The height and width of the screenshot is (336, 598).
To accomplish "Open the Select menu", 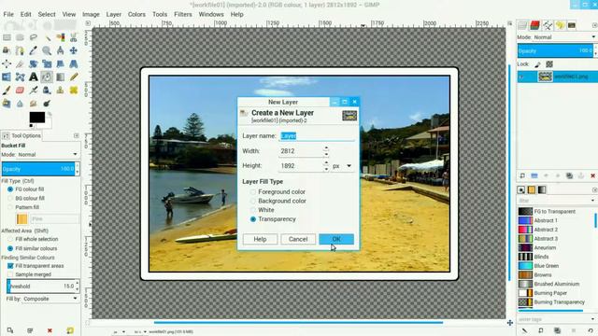I will point(47,14).
